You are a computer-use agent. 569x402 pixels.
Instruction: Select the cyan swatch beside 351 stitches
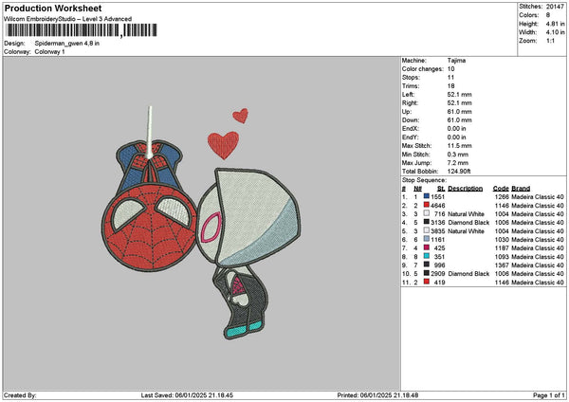pyautogui.click(x=427, y=256)
